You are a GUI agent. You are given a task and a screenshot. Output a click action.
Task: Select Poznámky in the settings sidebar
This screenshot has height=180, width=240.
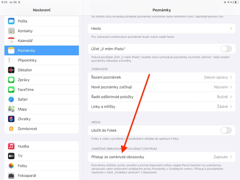42,50
